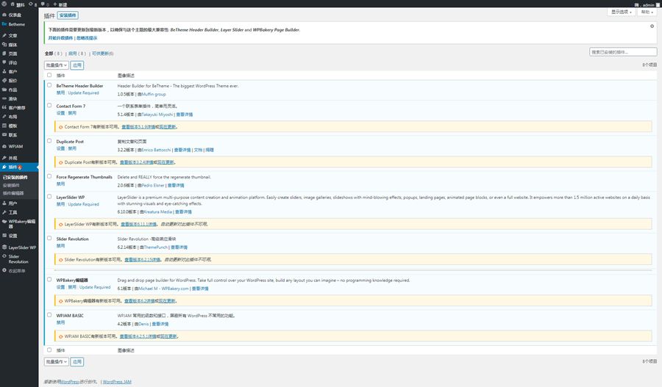Open the 外观 appearance sidebar icon
The height and width of the screenshot is (387, 662).
coord(4,158)
